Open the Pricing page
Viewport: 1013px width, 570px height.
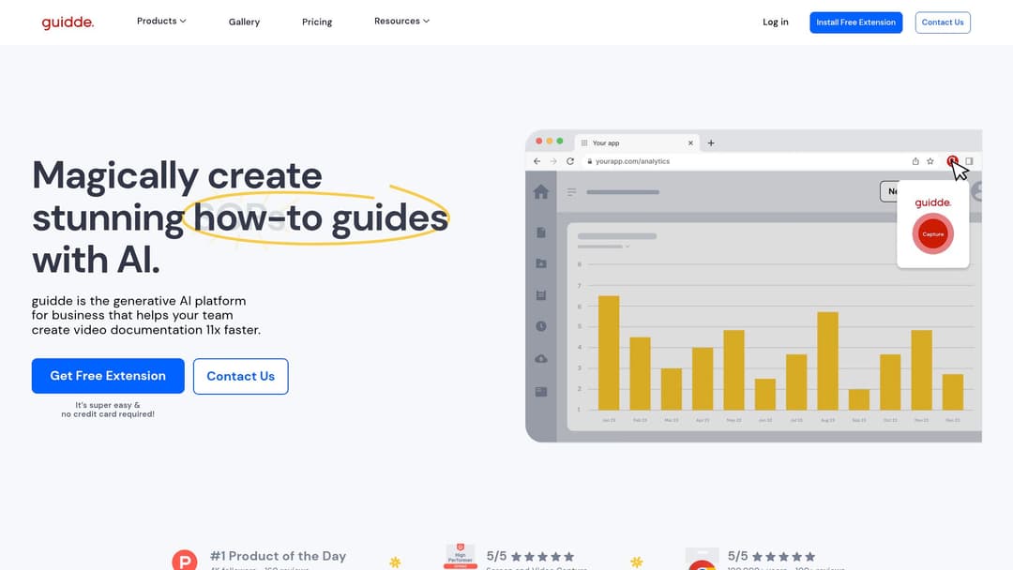317,22
